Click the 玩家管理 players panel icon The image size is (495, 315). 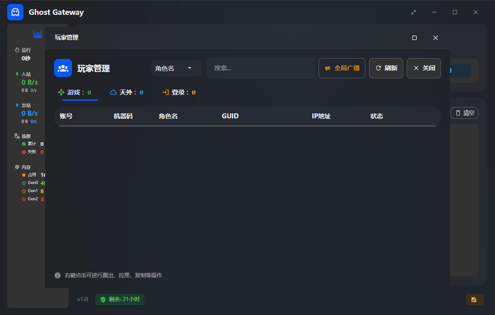(x=63, y=68)
